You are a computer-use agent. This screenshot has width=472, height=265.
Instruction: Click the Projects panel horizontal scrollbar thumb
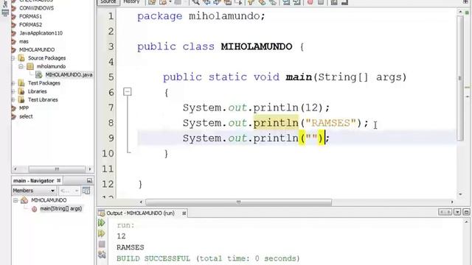pyautogui.click(x=57, y=169)
